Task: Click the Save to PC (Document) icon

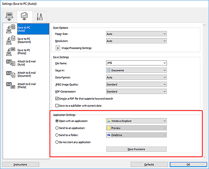Action: [10, 40]
